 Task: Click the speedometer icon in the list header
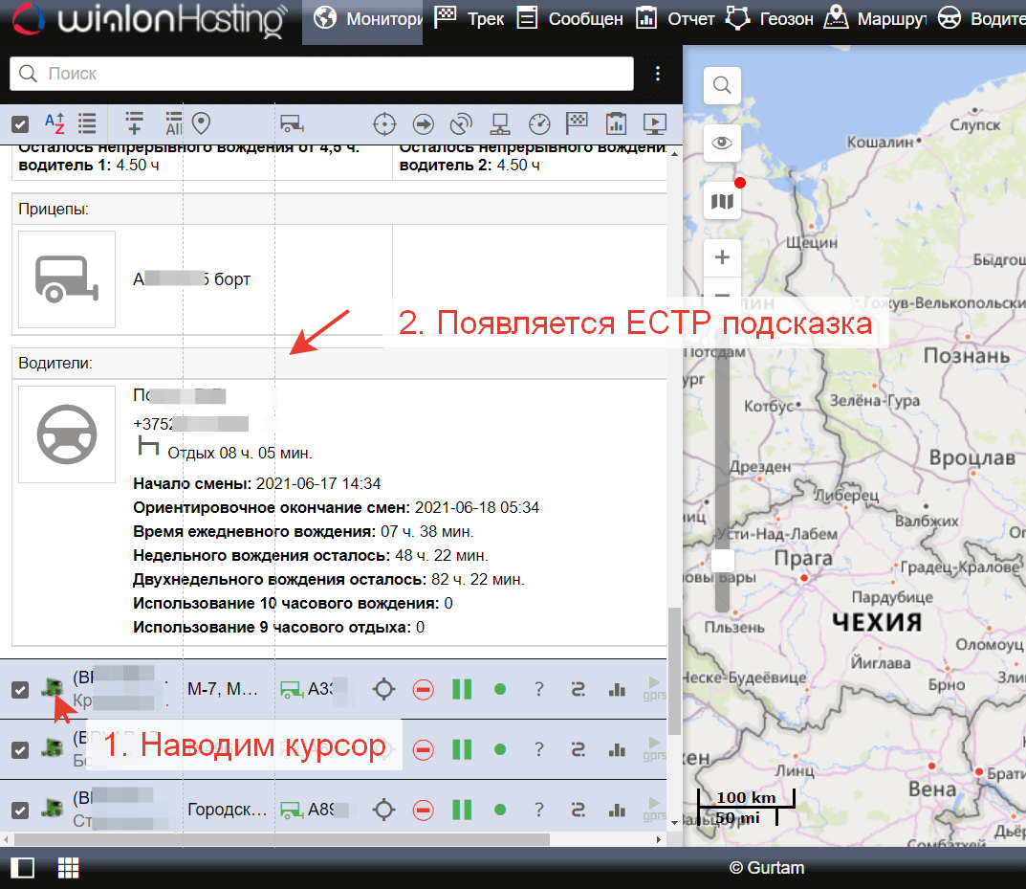(x=540, y=123)
